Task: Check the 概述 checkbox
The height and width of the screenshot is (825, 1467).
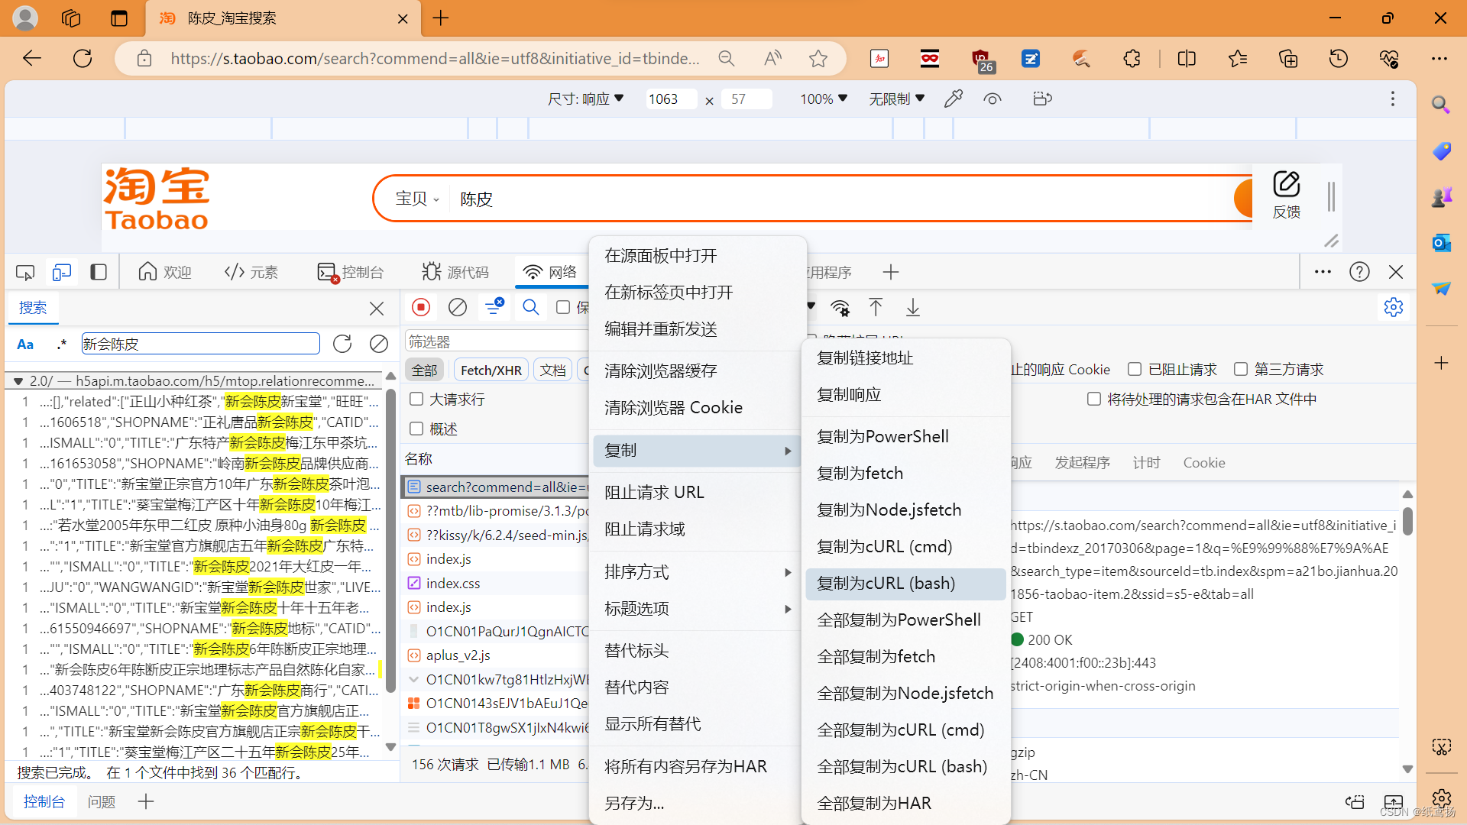Action: pyautogui.click(x=416, y=429)
